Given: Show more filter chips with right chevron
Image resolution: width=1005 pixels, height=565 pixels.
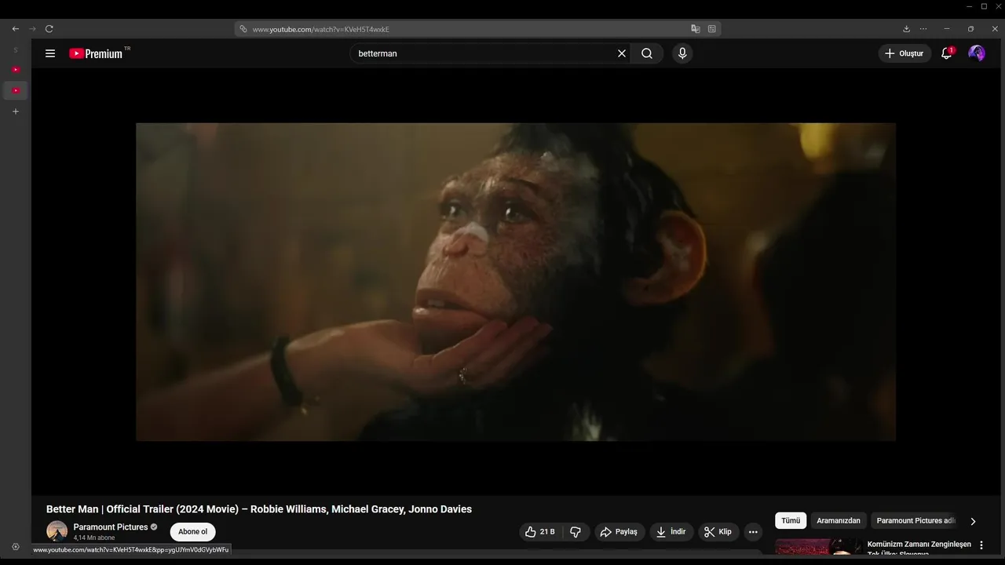Looking at the screenshot, I should pos(974,521).
